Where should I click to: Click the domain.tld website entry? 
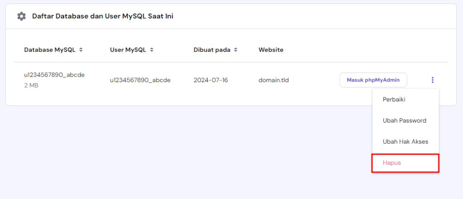274,80
